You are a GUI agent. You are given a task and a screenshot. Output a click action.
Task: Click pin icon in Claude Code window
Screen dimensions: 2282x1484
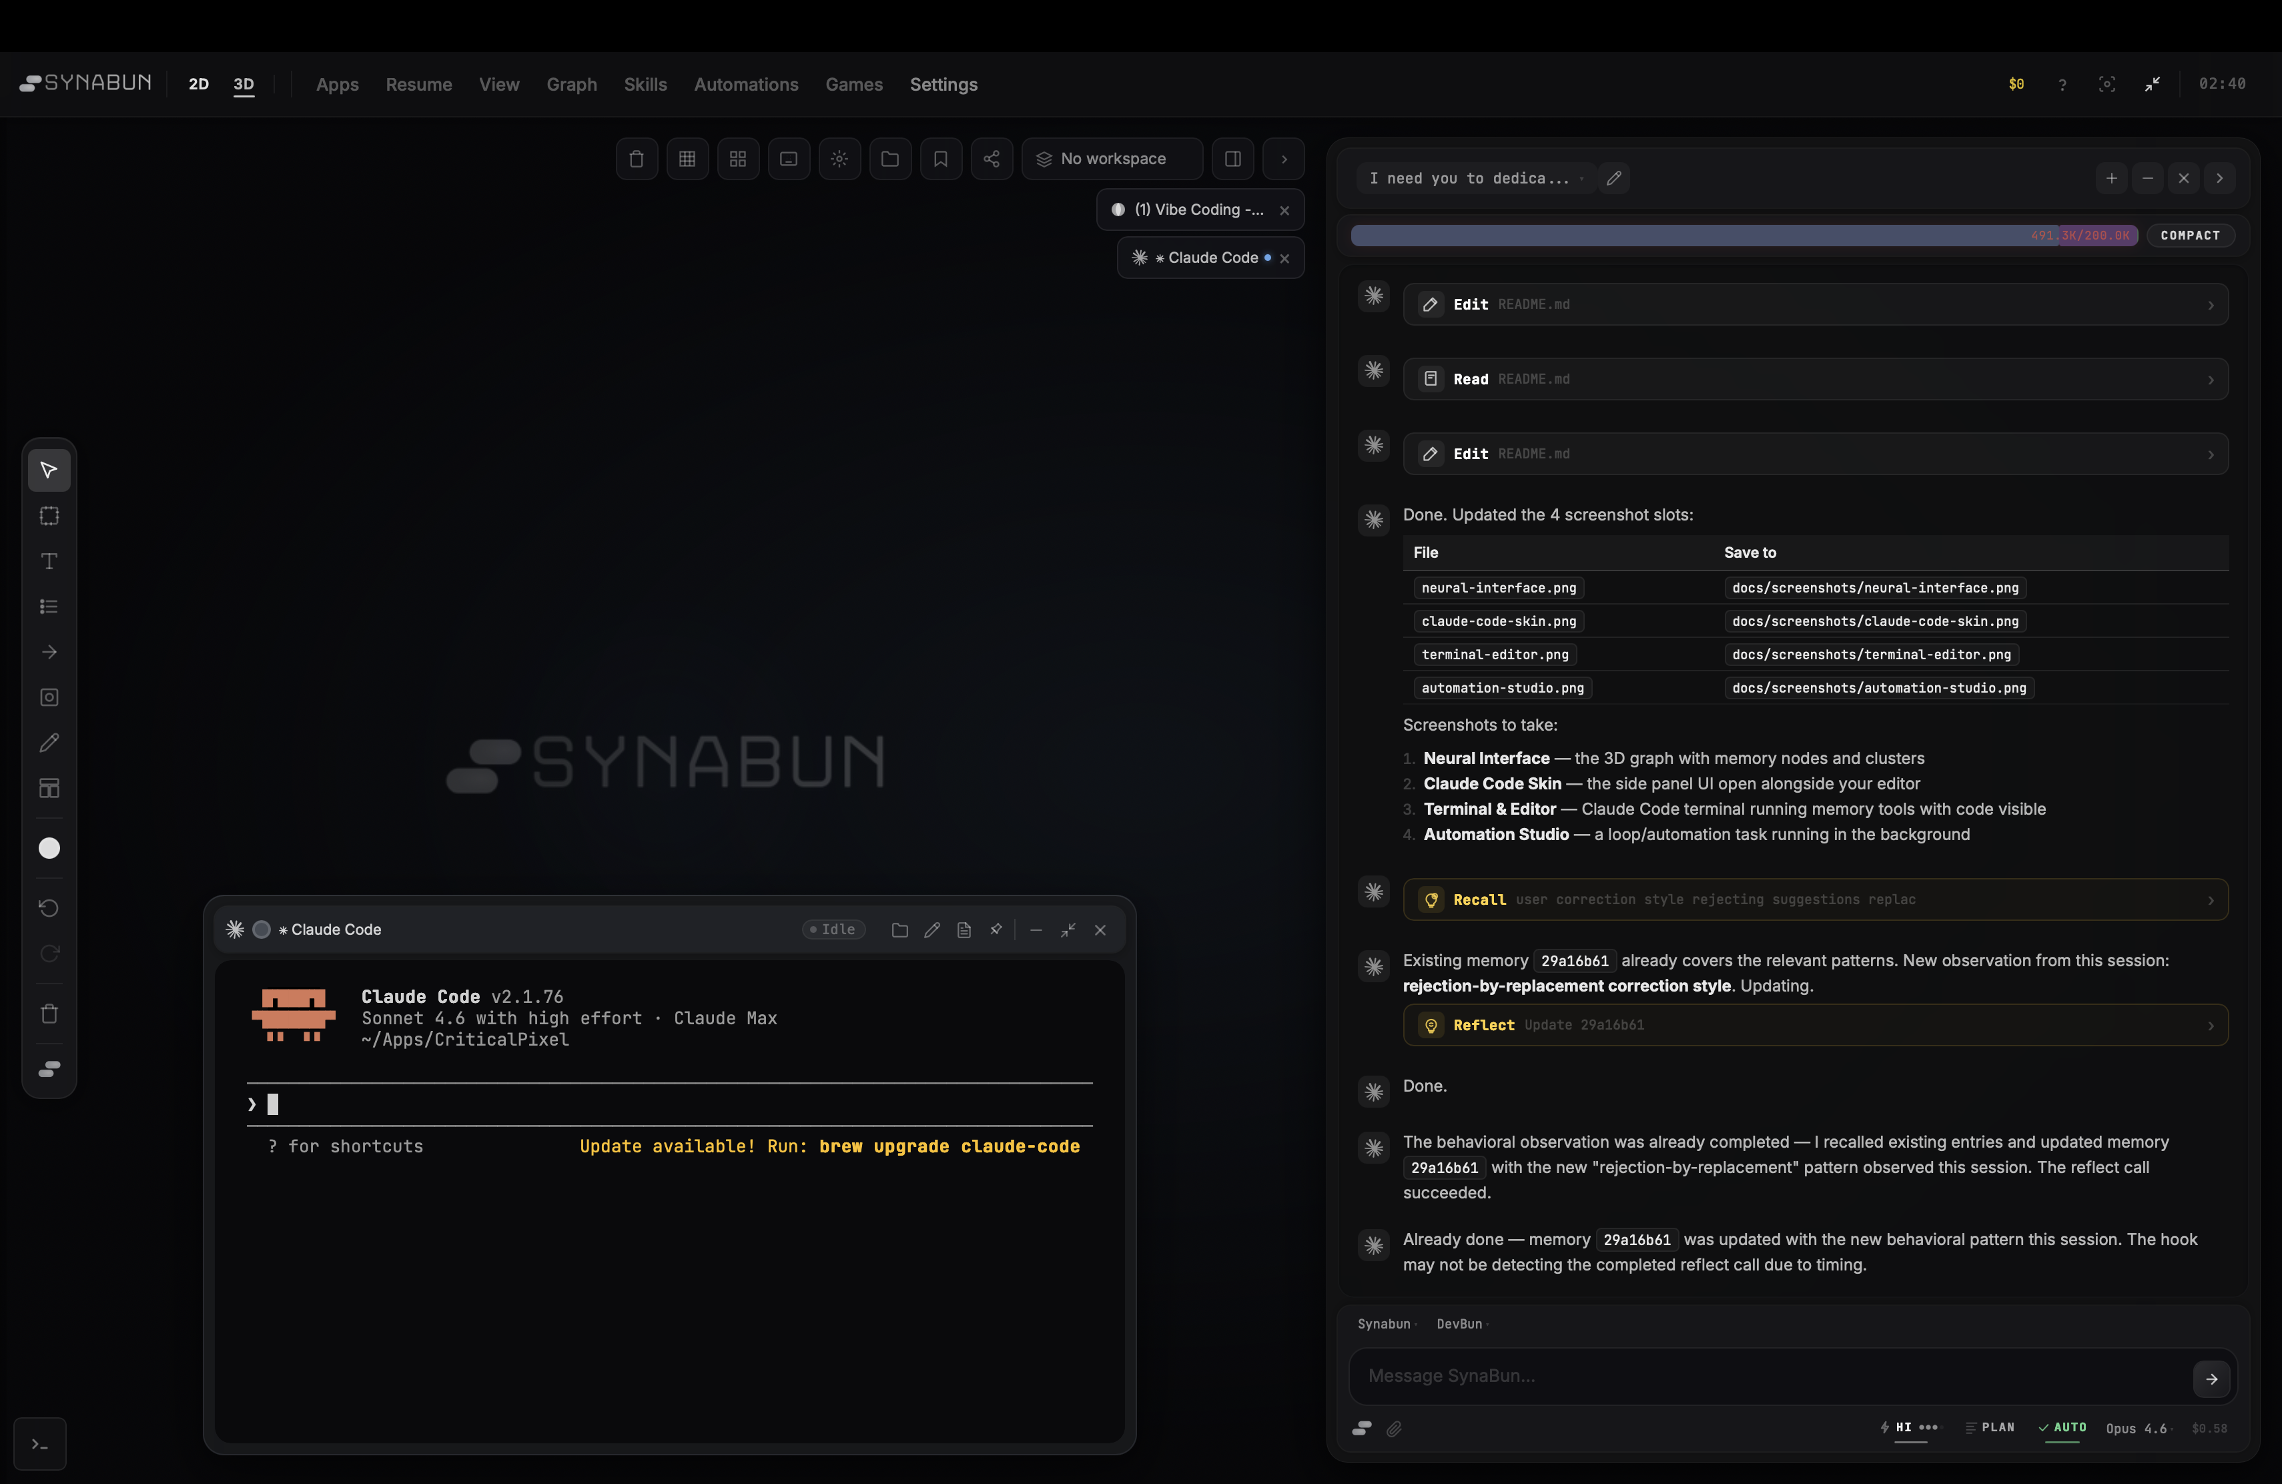point(996,929)
